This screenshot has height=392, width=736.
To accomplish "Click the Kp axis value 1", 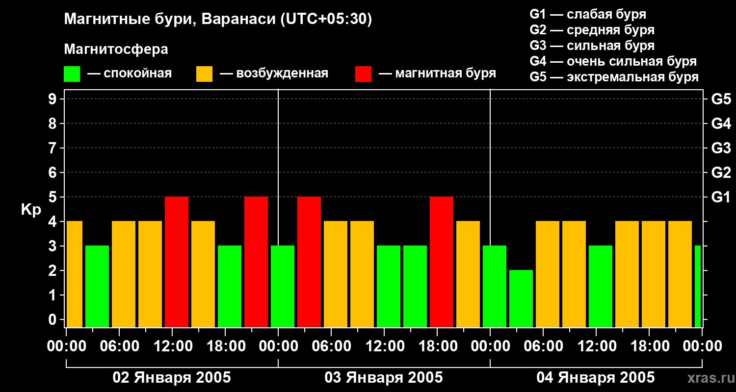I will pyautogui.click(x=53, y=295).
